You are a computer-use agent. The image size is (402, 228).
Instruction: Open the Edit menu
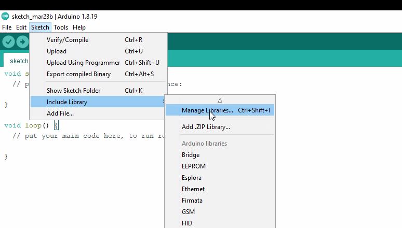point(21,27)
